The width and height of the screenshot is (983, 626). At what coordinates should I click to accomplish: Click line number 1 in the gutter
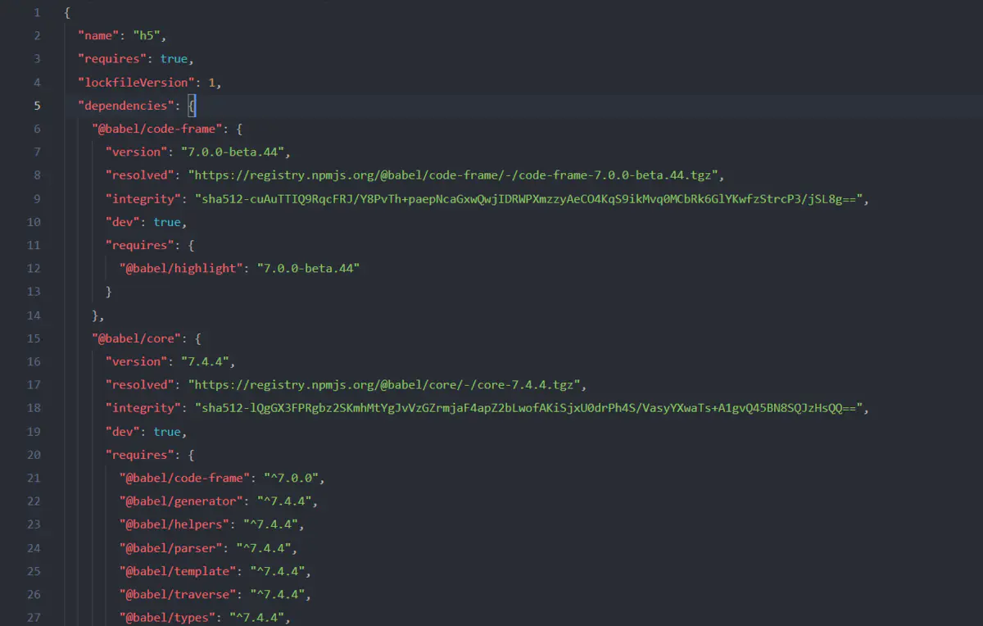(x=37, y=12)
